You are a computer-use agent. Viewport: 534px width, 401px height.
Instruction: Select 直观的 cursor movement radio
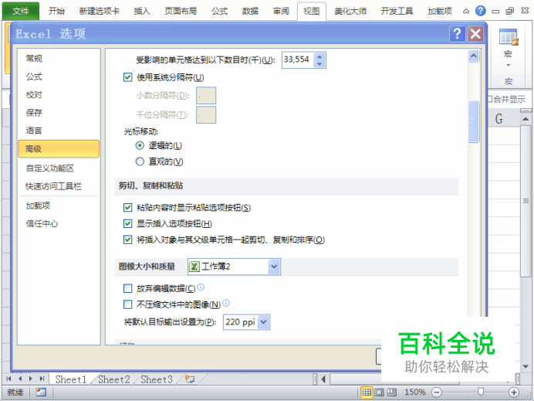(x=140, y=161)
